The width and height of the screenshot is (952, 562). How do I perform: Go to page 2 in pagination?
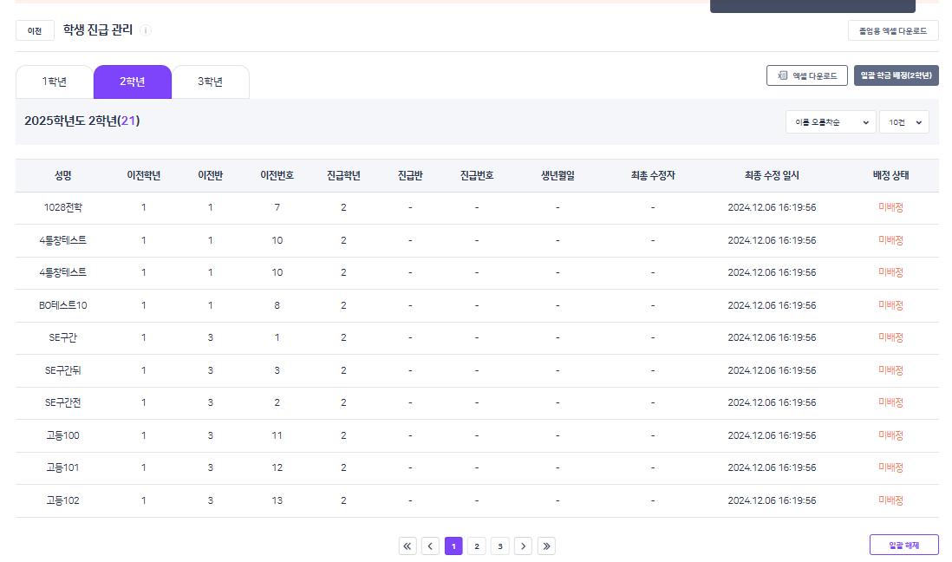477,546
